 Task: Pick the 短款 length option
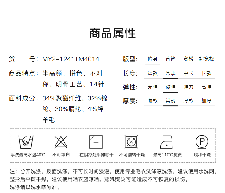coord(152,73)
